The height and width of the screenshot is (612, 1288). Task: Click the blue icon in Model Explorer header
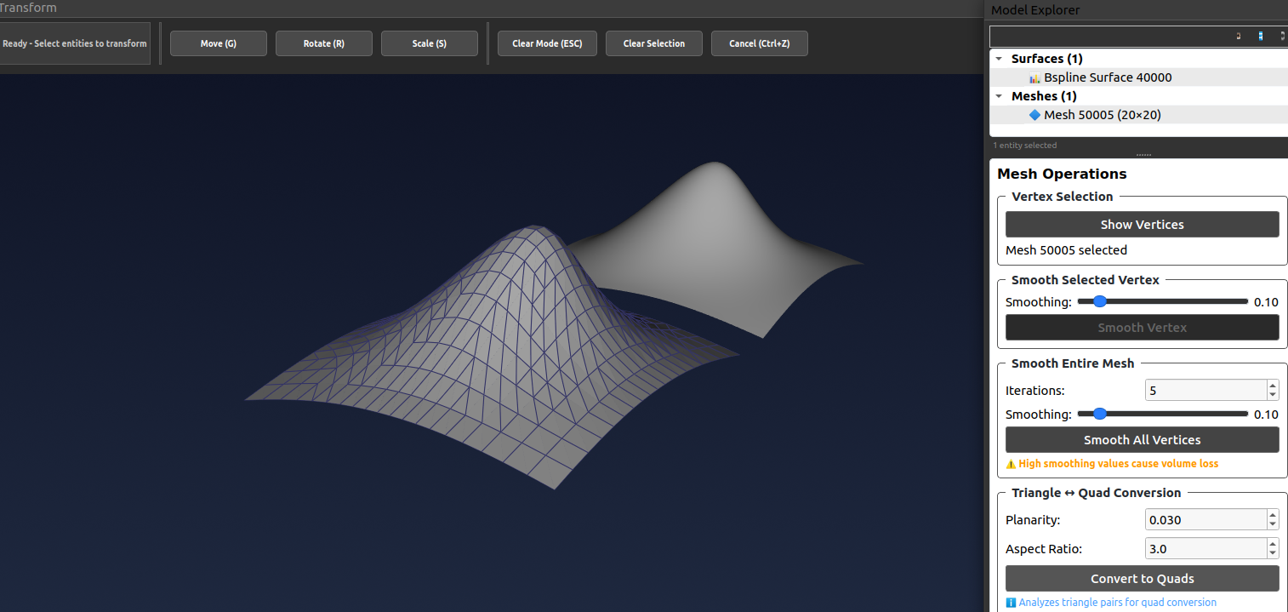pos(1260,36)
